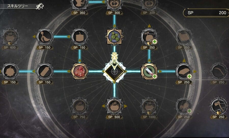This screenshot has width=229, height=138.
Task: Click the right arrow beside the SP 500 cauldron
Action: [x=125, y=106]
